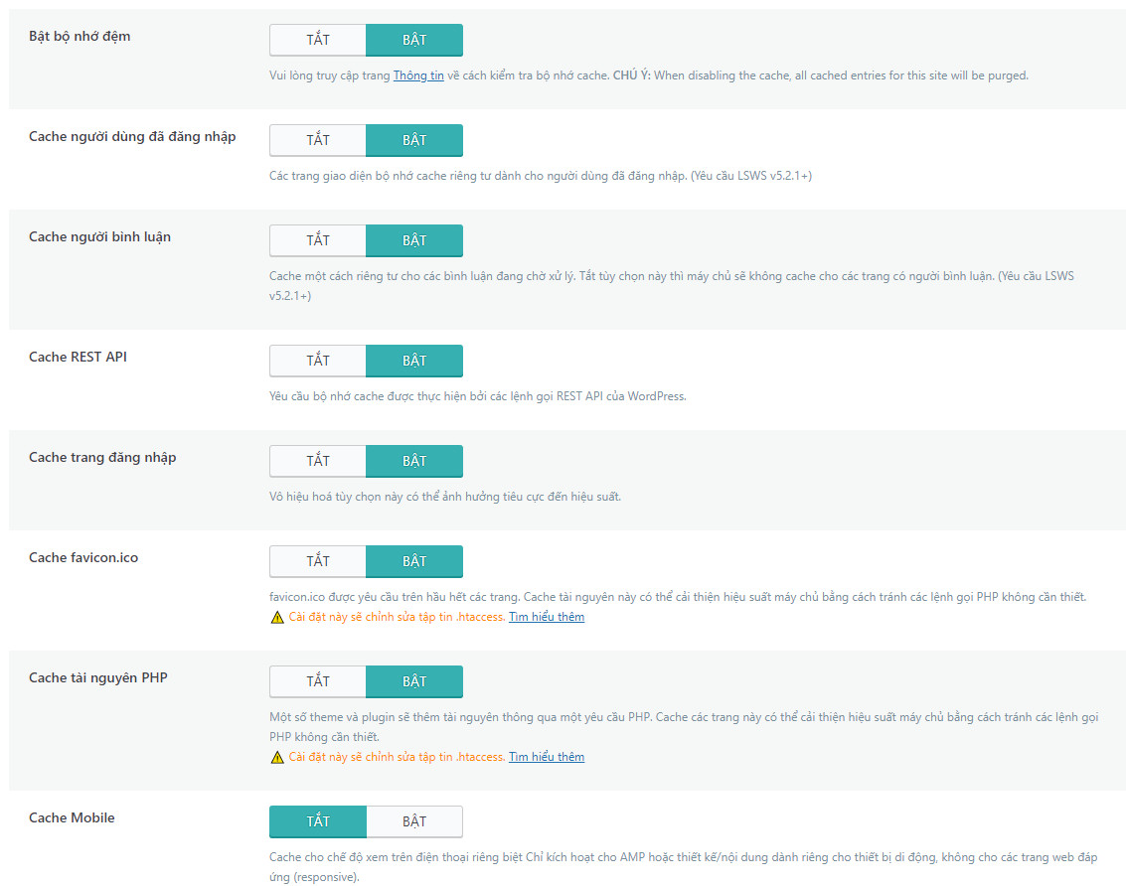Set Cache người dùng đã đăng nhập to BẬT

(x=414, y=140)
